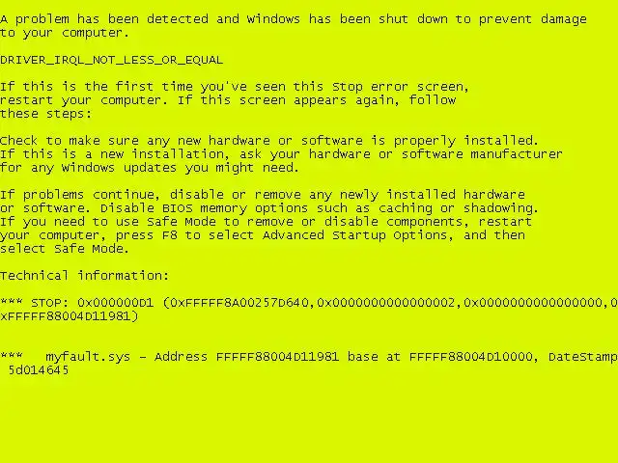This screenshot has height=463, width=618.
Task: Click the base address FFFFF88004D10000
Action: click(x=471, y=357)
